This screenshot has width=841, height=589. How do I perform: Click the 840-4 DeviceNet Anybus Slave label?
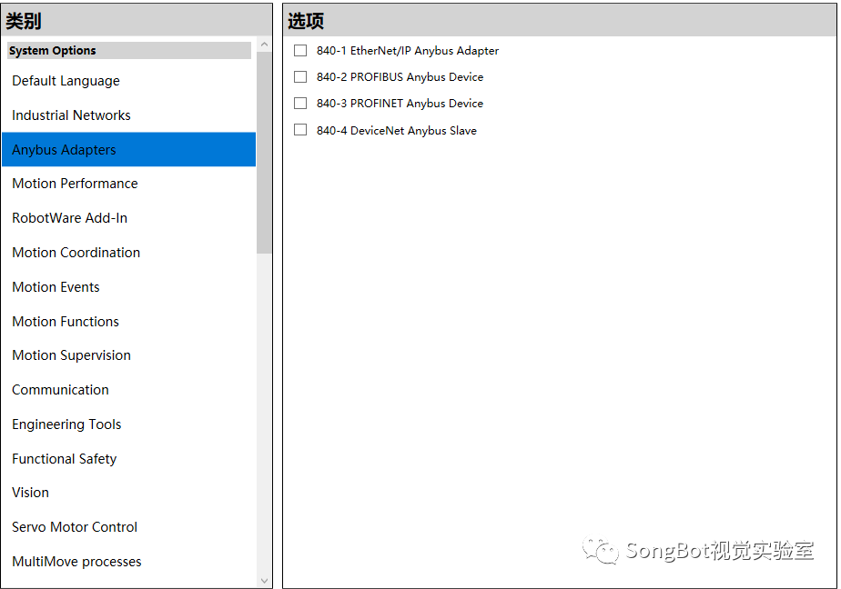pos(396,130)
